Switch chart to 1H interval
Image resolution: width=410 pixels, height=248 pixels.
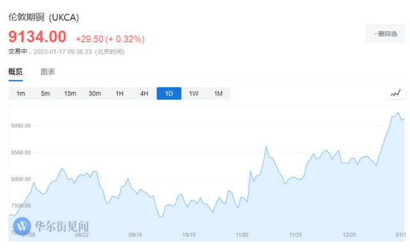(120, 94)
